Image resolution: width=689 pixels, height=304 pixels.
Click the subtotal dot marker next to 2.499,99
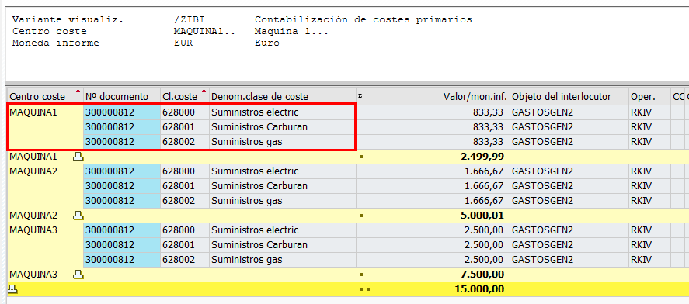click(361, 157)
